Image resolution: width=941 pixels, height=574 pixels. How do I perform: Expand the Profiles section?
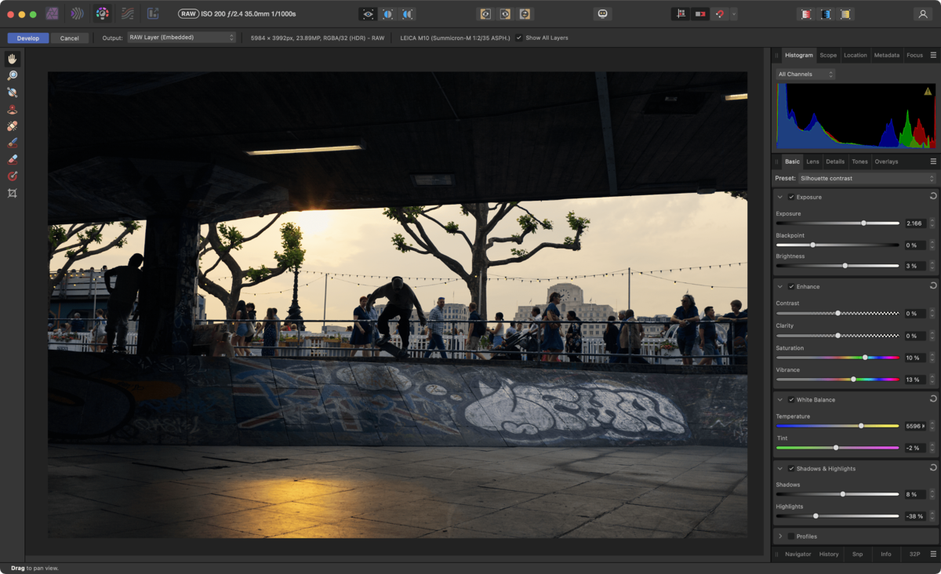[x=780, y=536]
